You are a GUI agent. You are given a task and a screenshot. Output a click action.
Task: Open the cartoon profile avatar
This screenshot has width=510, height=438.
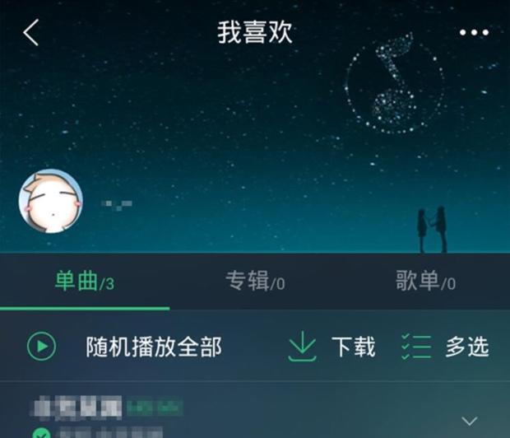tap(50, 201)
